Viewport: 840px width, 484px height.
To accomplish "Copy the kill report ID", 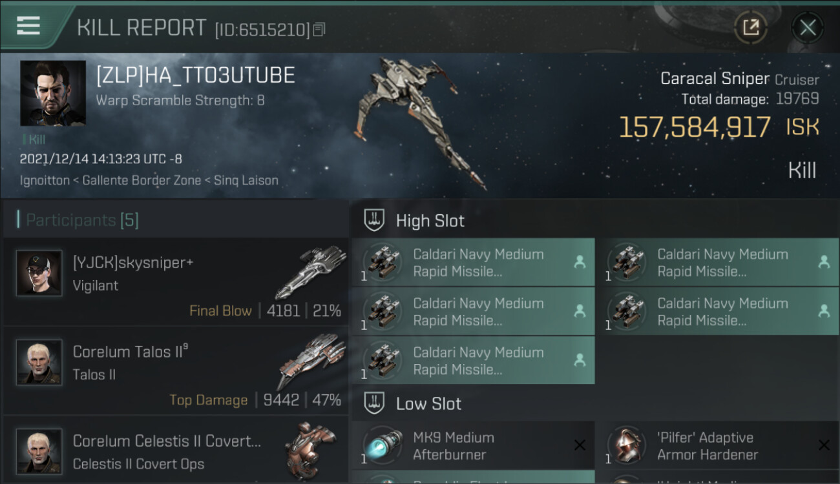I will pos(319,30).
